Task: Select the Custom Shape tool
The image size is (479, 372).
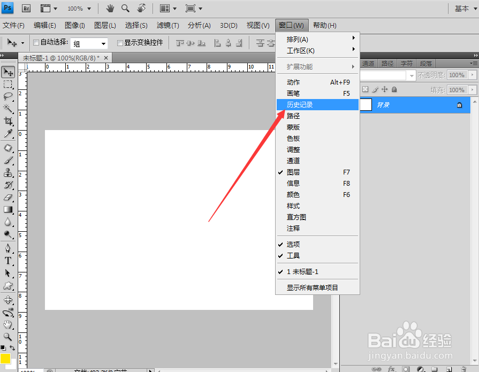Action: coord(8,286)
